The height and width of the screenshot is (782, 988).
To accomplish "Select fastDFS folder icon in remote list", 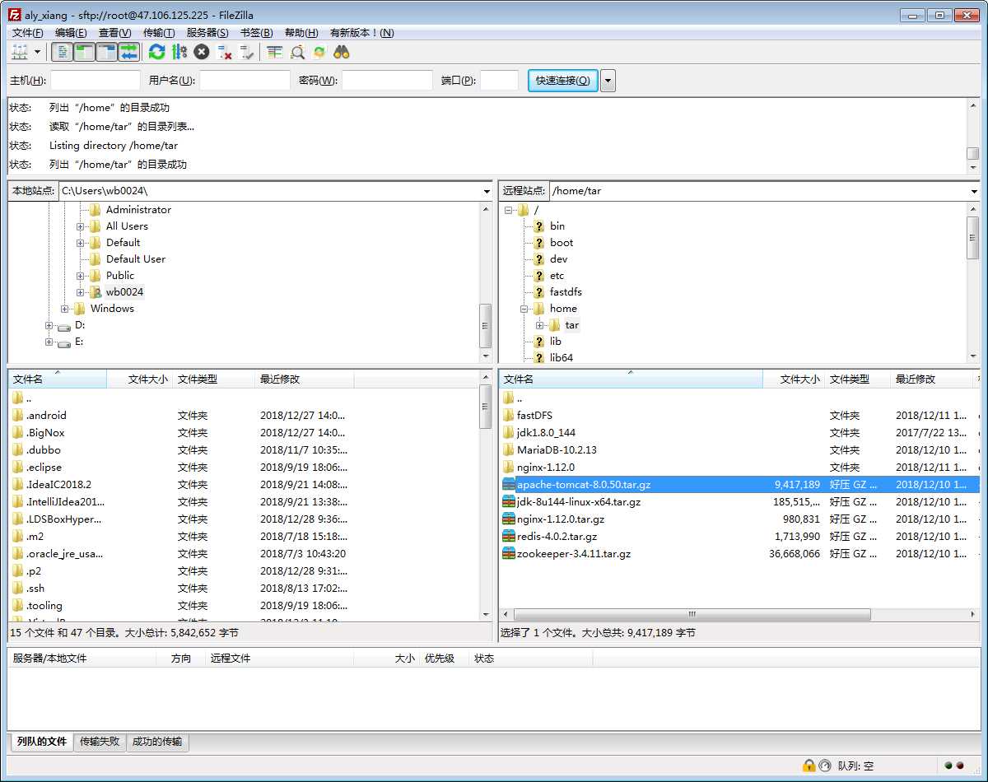I will pos(509,416).
